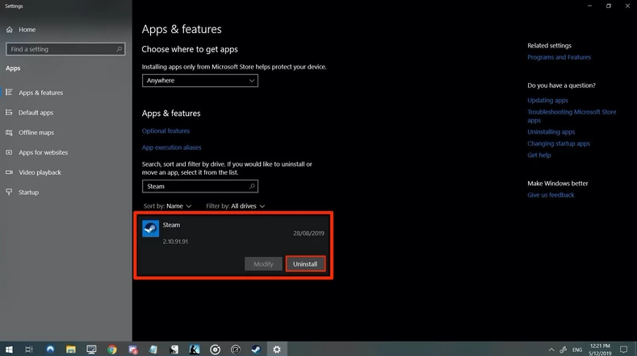
Task: Open Task View from the taskbar
Action: pos(29,349)
